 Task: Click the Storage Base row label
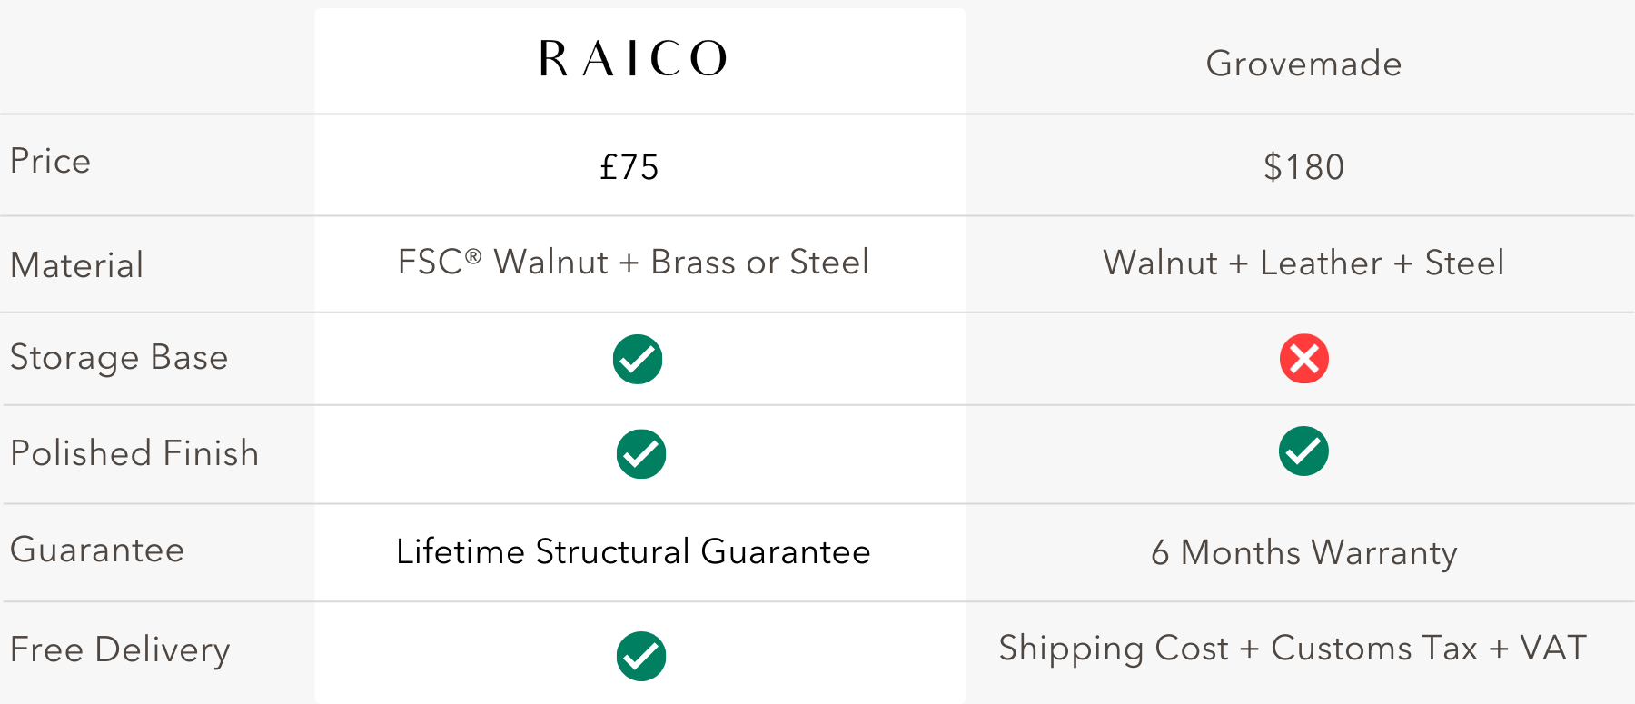coord(119,358)
